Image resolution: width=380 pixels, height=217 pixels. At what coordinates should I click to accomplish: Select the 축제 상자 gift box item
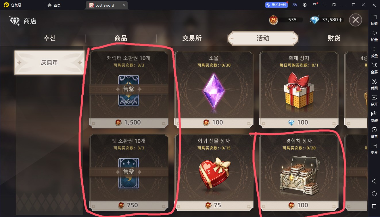[299, 90]
